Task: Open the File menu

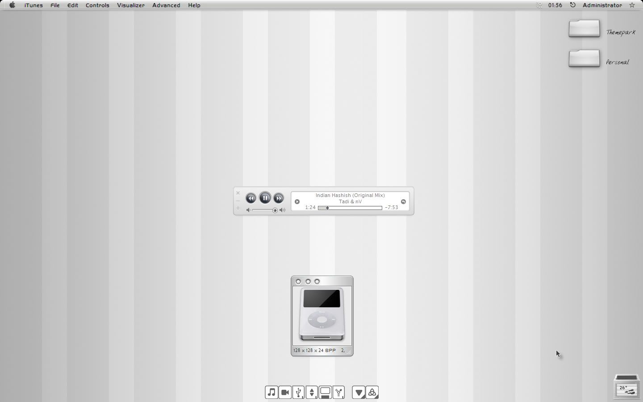Action: (55, 5)
